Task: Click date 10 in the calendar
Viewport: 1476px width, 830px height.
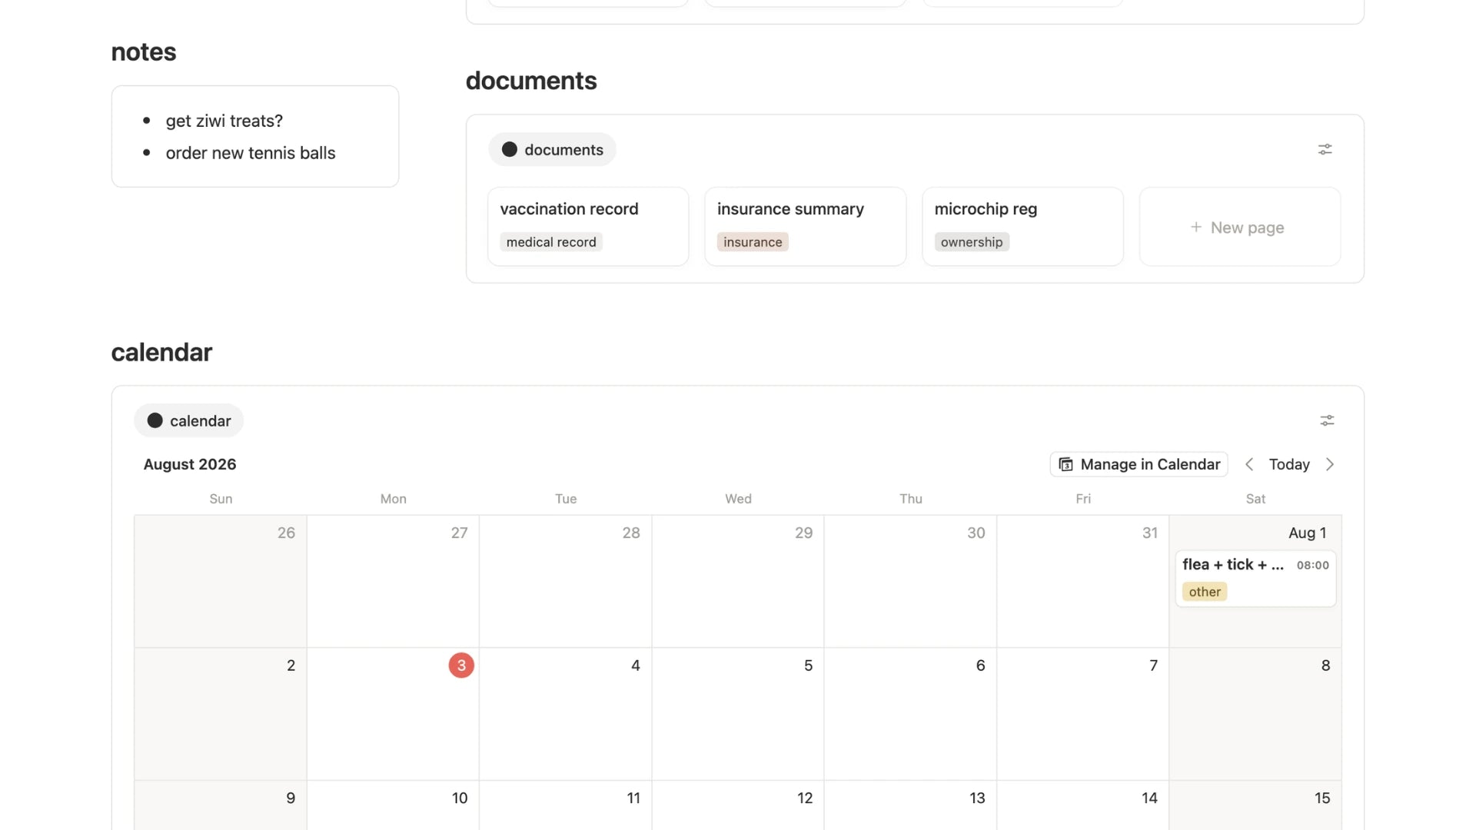Action: 460,798
